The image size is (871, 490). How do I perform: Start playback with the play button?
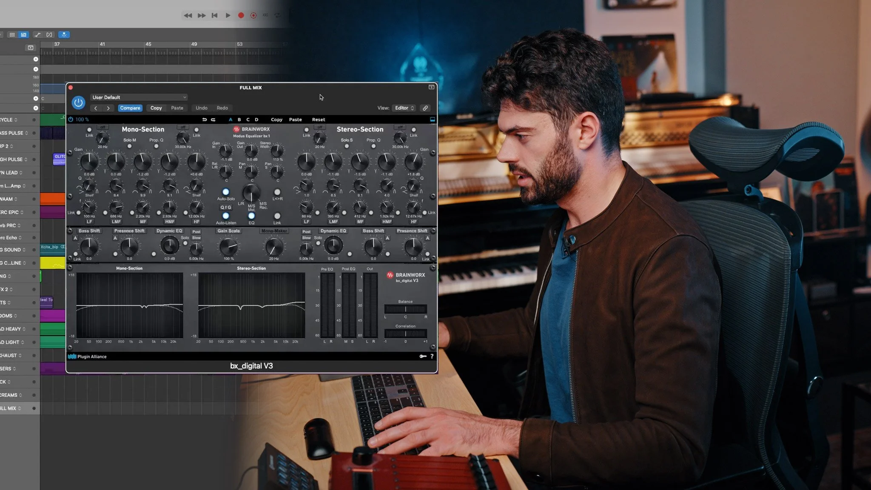point(228,15)
